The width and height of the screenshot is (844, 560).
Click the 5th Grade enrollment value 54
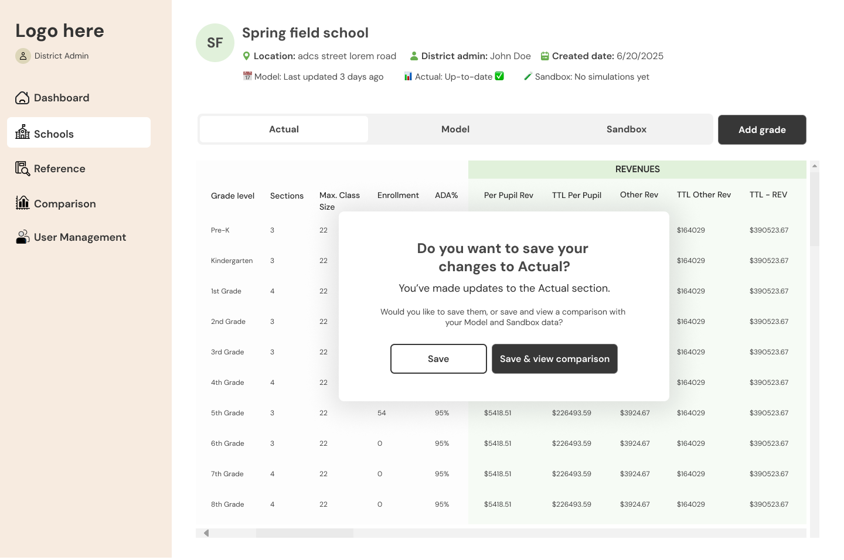382,413
